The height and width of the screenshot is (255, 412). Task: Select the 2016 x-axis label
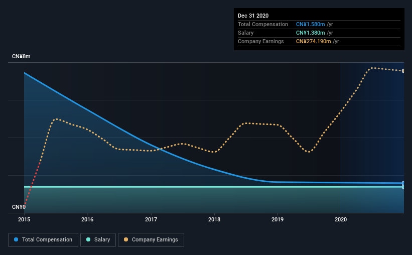click(x=87, y=219)
